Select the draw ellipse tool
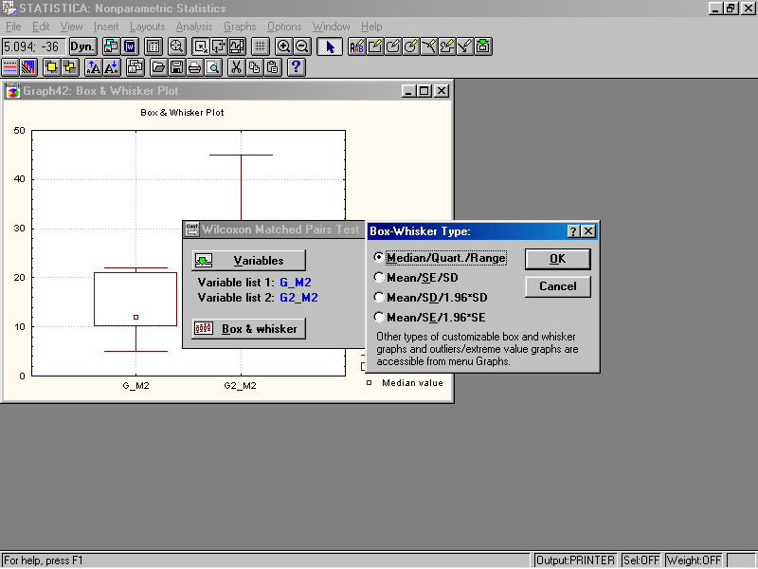Viewport: 758px width, 569px height. click(x=410, y=46)
